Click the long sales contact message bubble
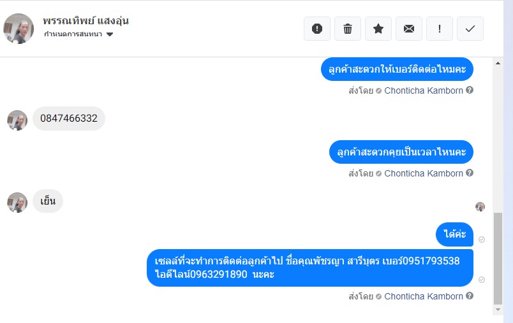The width and height of the screenshot is (513, 323). (310, 268)
